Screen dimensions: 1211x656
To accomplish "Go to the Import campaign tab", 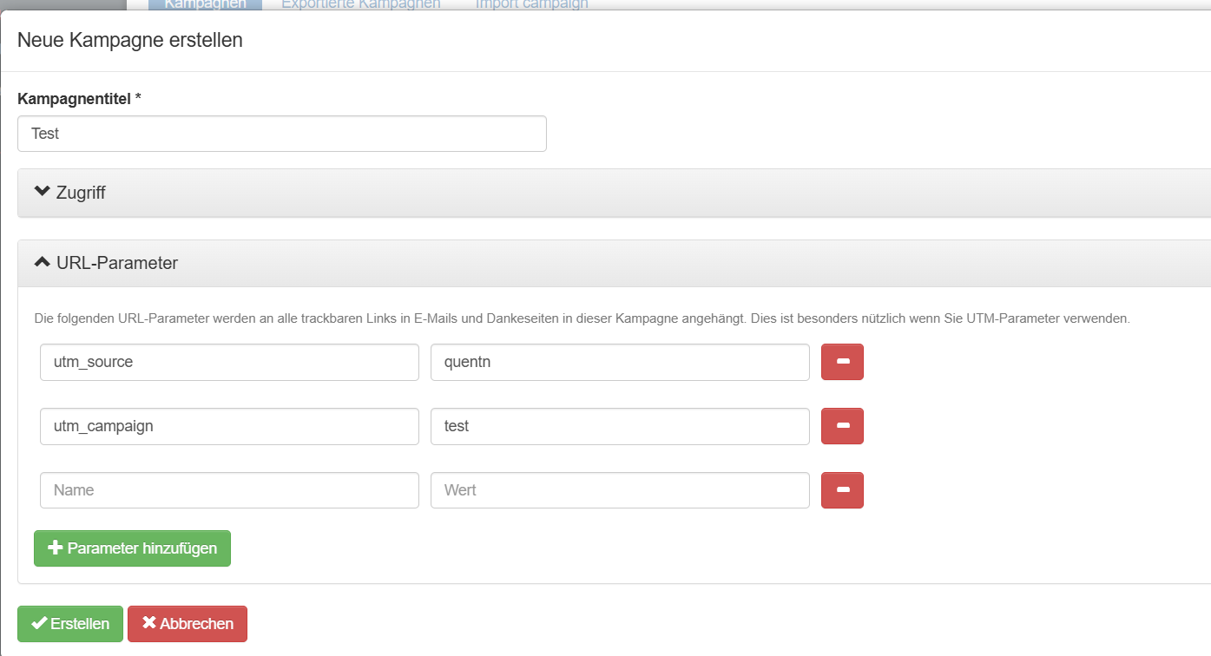I will [530, 4].
